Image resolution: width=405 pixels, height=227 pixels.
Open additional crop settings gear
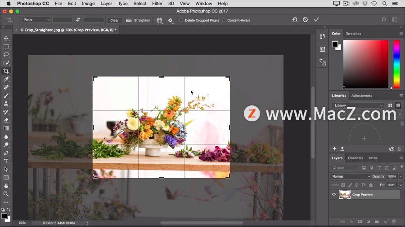click(170, 20)
